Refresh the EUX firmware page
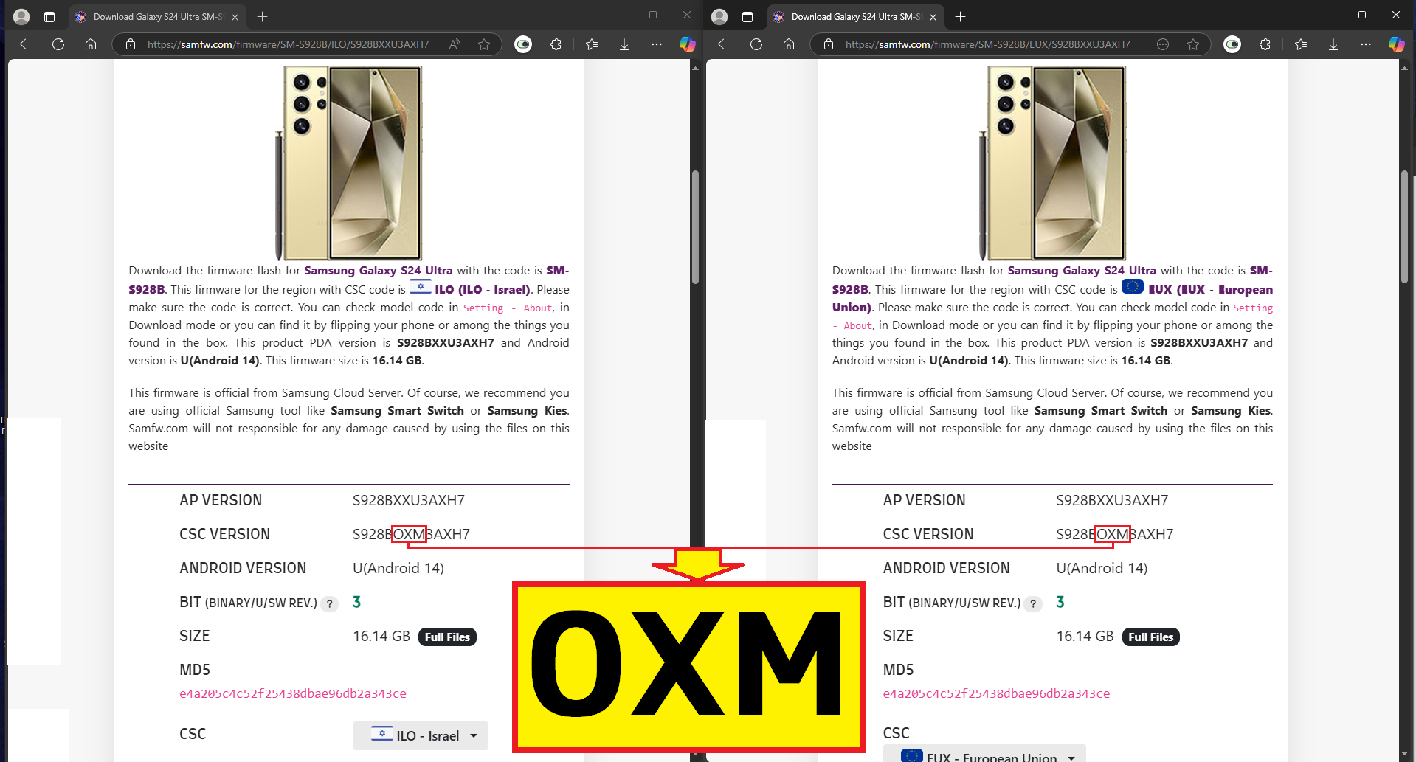Image resolution: width=1416 pixels, height=762 pixels. [x=756, y=44]
